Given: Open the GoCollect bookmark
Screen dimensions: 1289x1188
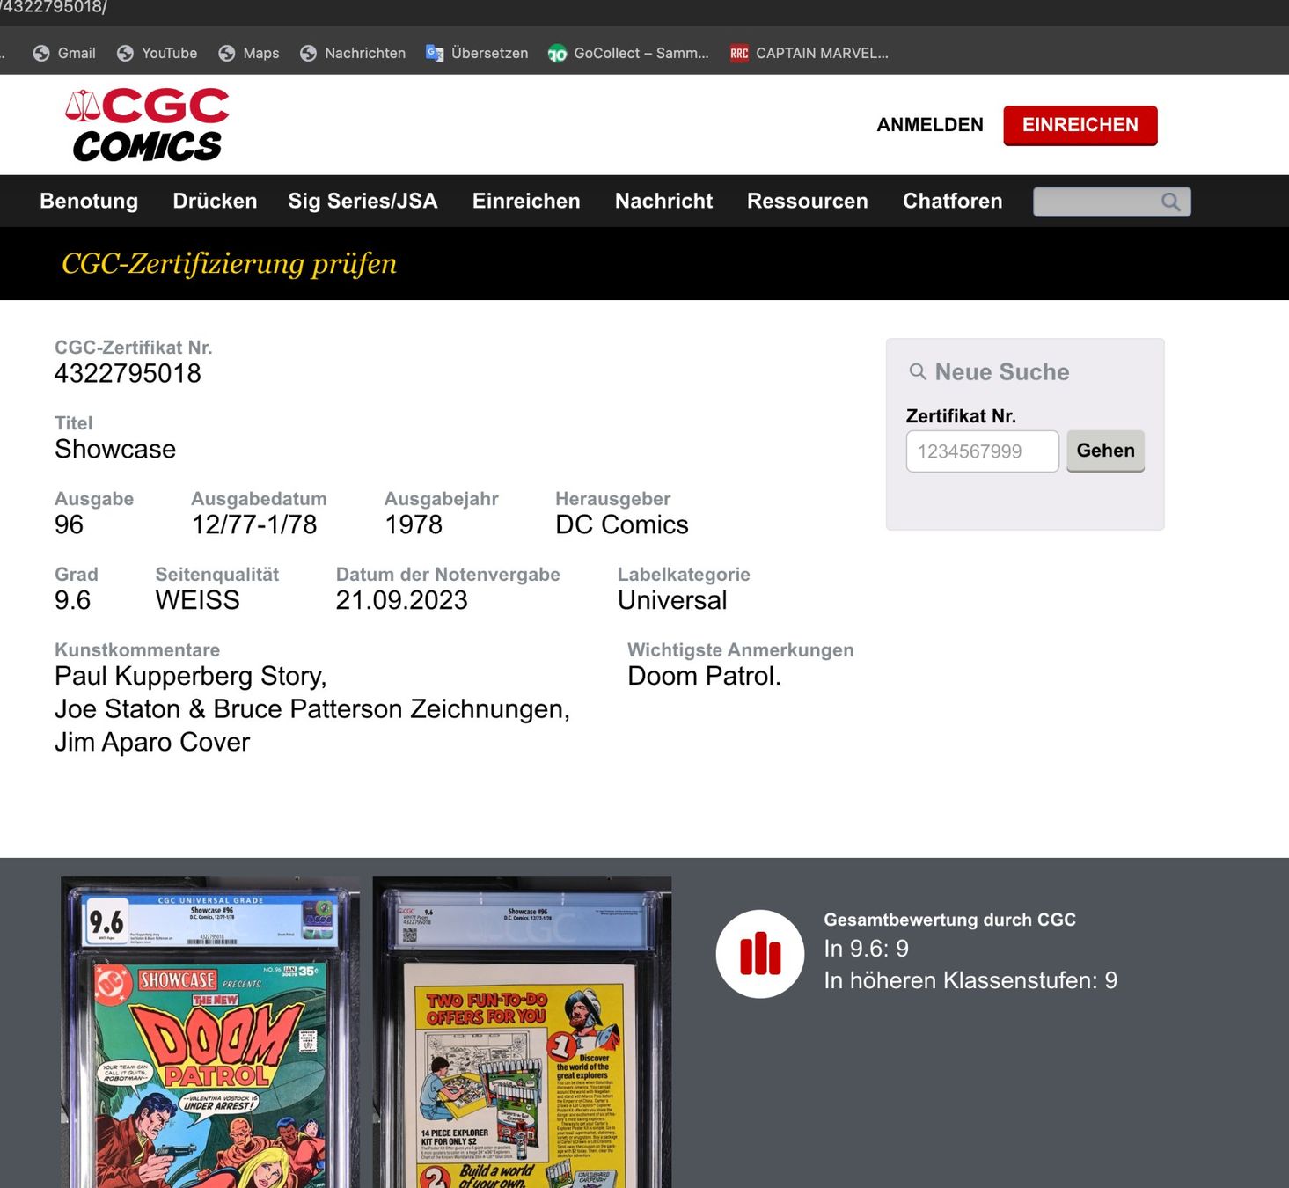Looking at the screenshot, I should tap(628, 53).
